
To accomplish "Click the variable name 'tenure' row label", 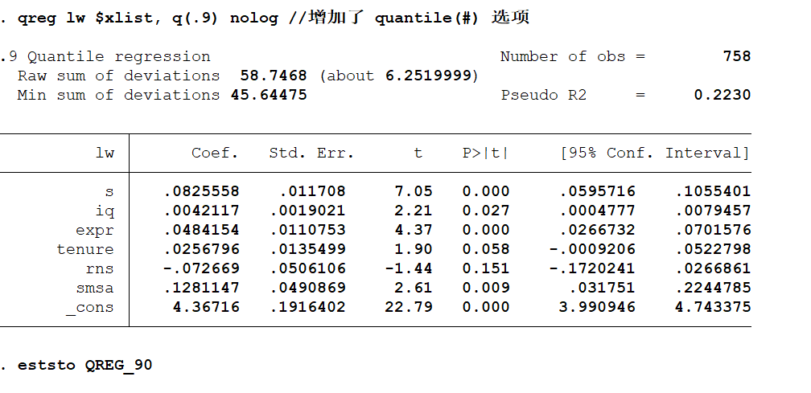I will (85, 249).
